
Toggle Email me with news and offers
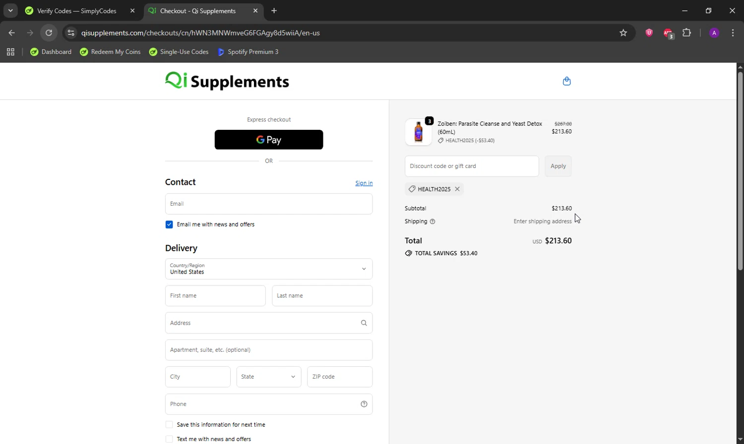169,224
